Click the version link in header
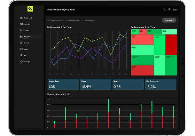Viewport: 195px width, 136px height. pyautogui.click(x=175, y=9)
